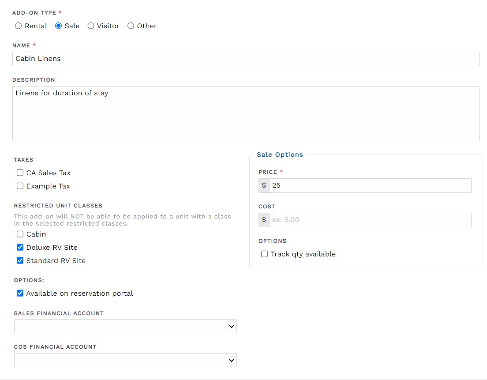Select the Other add-on type
487x380 pixels.
pyautogui.click(x=131, y=26)
